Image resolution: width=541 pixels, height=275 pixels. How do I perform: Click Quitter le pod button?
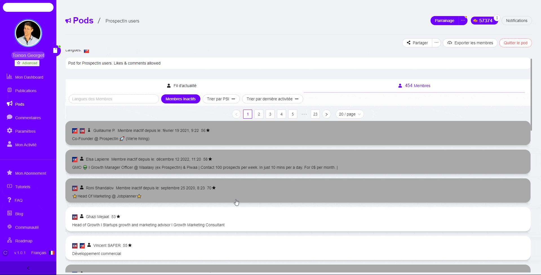click(x=515, y=43)
